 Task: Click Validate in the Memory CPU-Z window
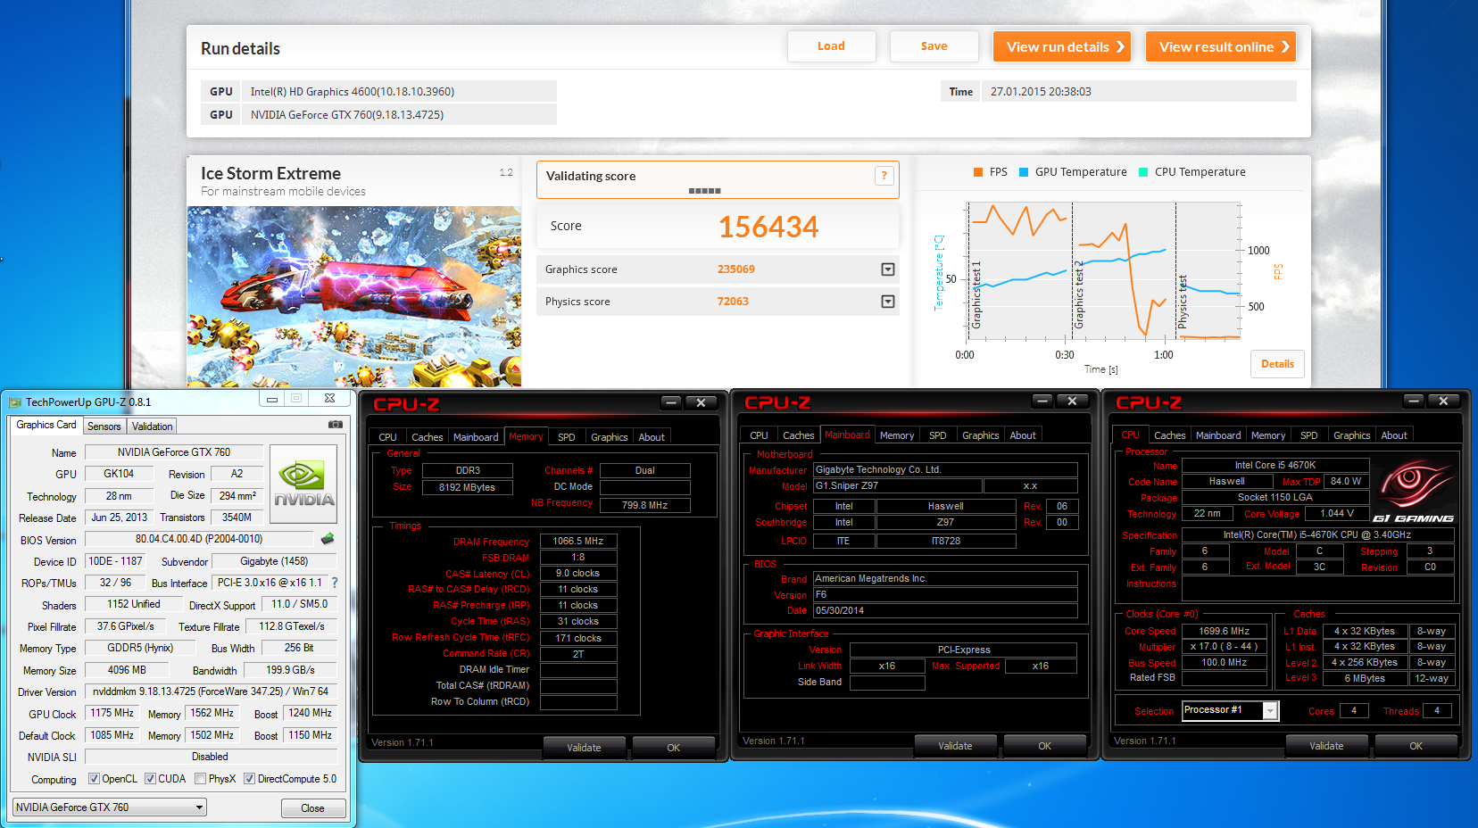coord(584,748)
